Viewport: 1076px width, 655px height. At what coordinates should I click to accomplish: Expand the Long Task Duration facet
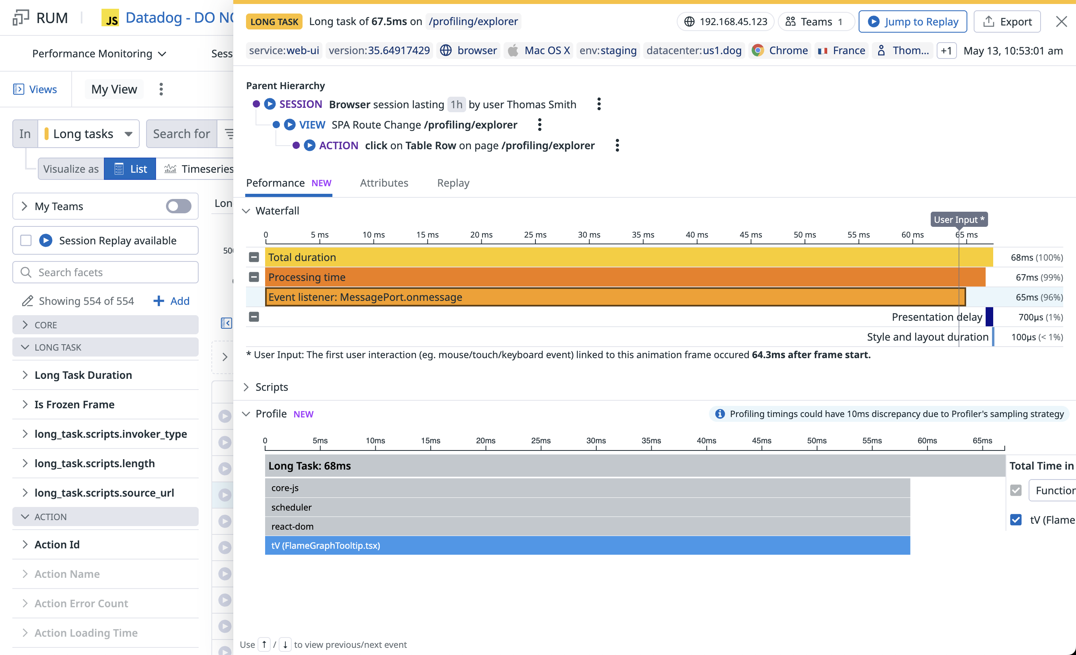coord(83,375)
